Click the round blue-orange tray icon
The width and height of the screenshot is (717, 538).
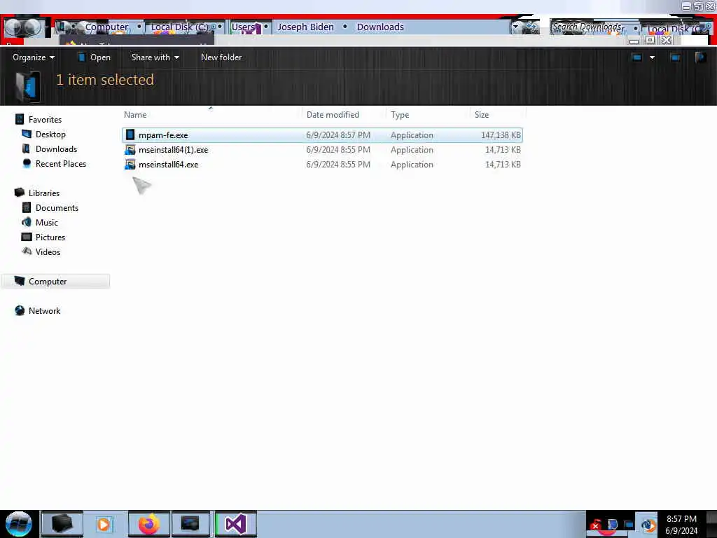tap(648, 525)
